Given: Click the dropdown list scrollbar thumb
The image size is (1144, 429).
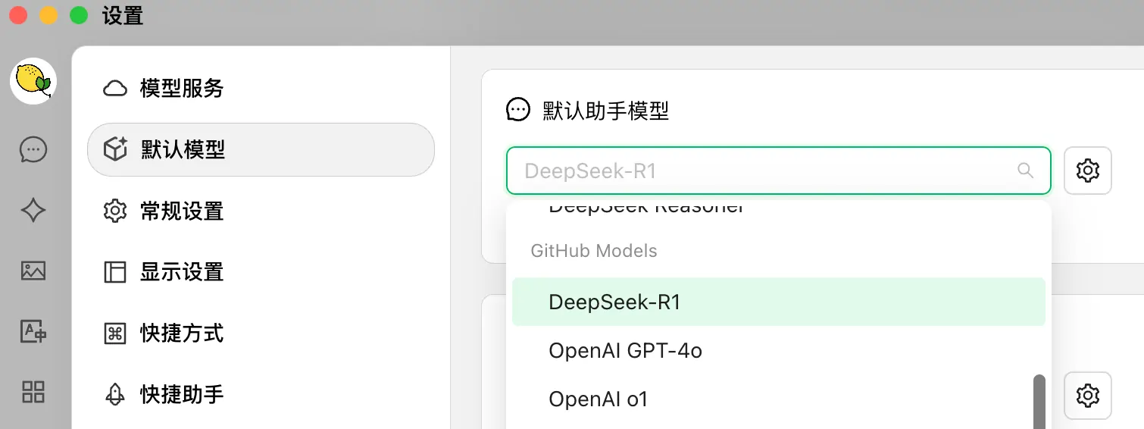Looking at the screenshot, I should (x=1039, y=402).
